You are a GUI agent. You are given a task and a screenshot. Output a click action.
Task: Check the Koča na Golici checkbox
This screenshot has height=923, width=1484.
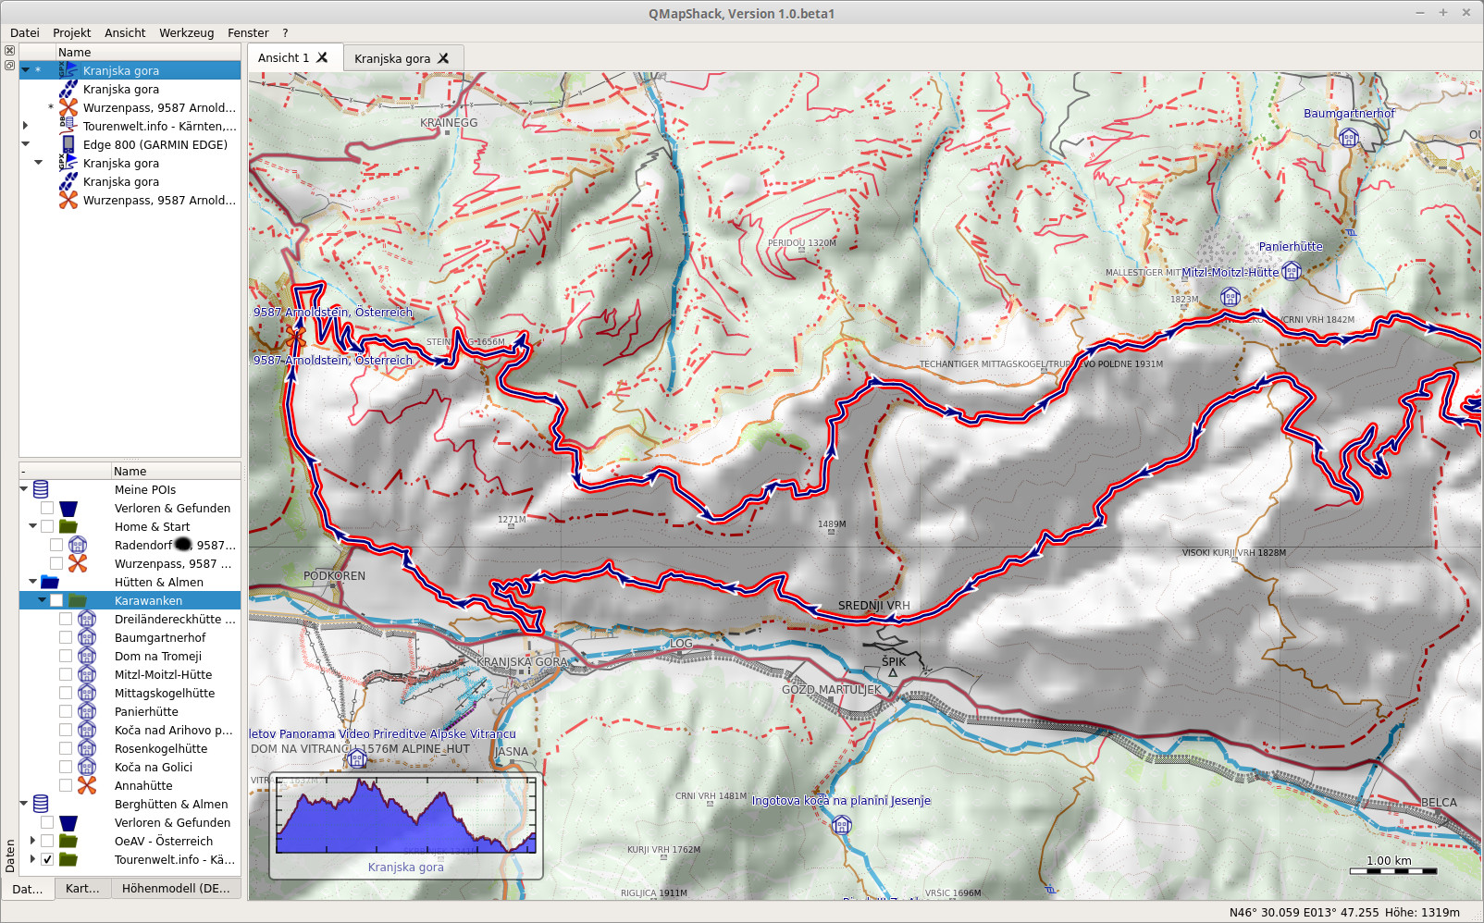66,767
